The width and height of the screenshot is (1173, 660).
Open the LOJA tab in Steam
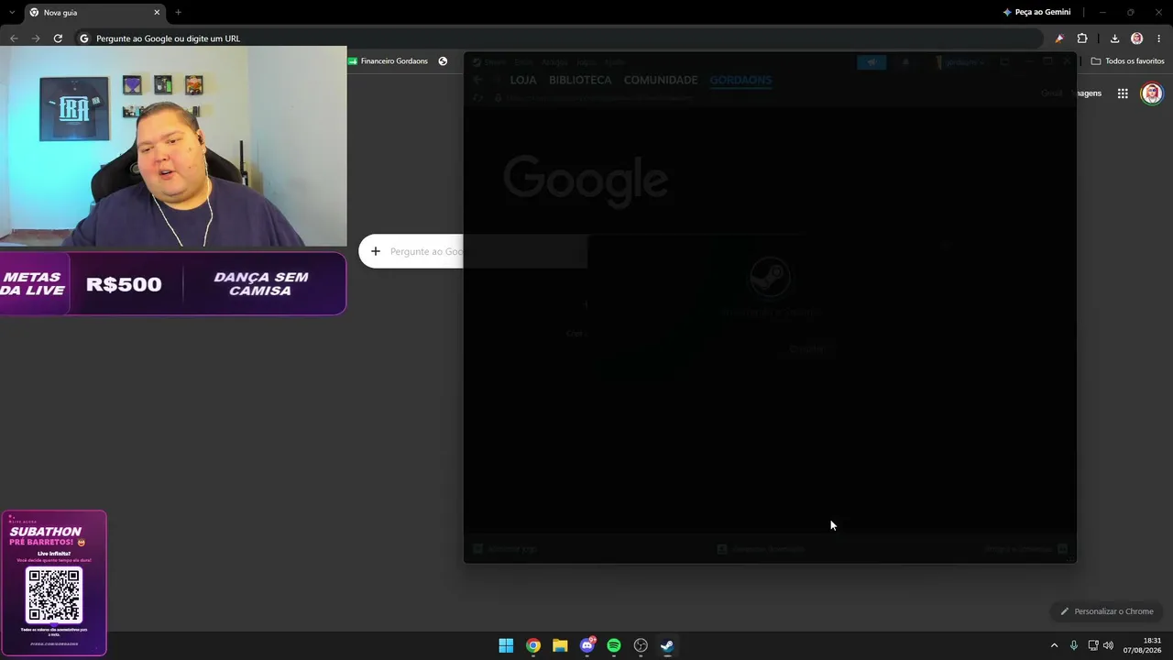tap(523, 81)
